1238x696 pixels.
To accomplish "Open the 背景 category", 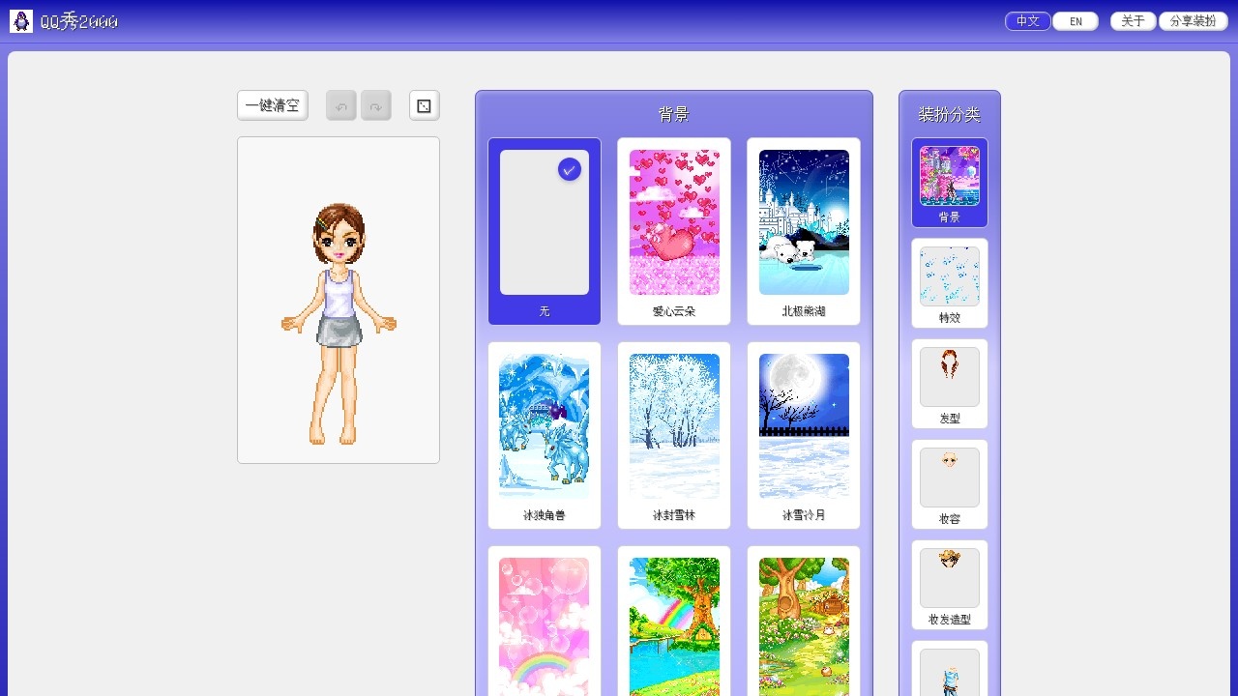I will click(950, 183).
